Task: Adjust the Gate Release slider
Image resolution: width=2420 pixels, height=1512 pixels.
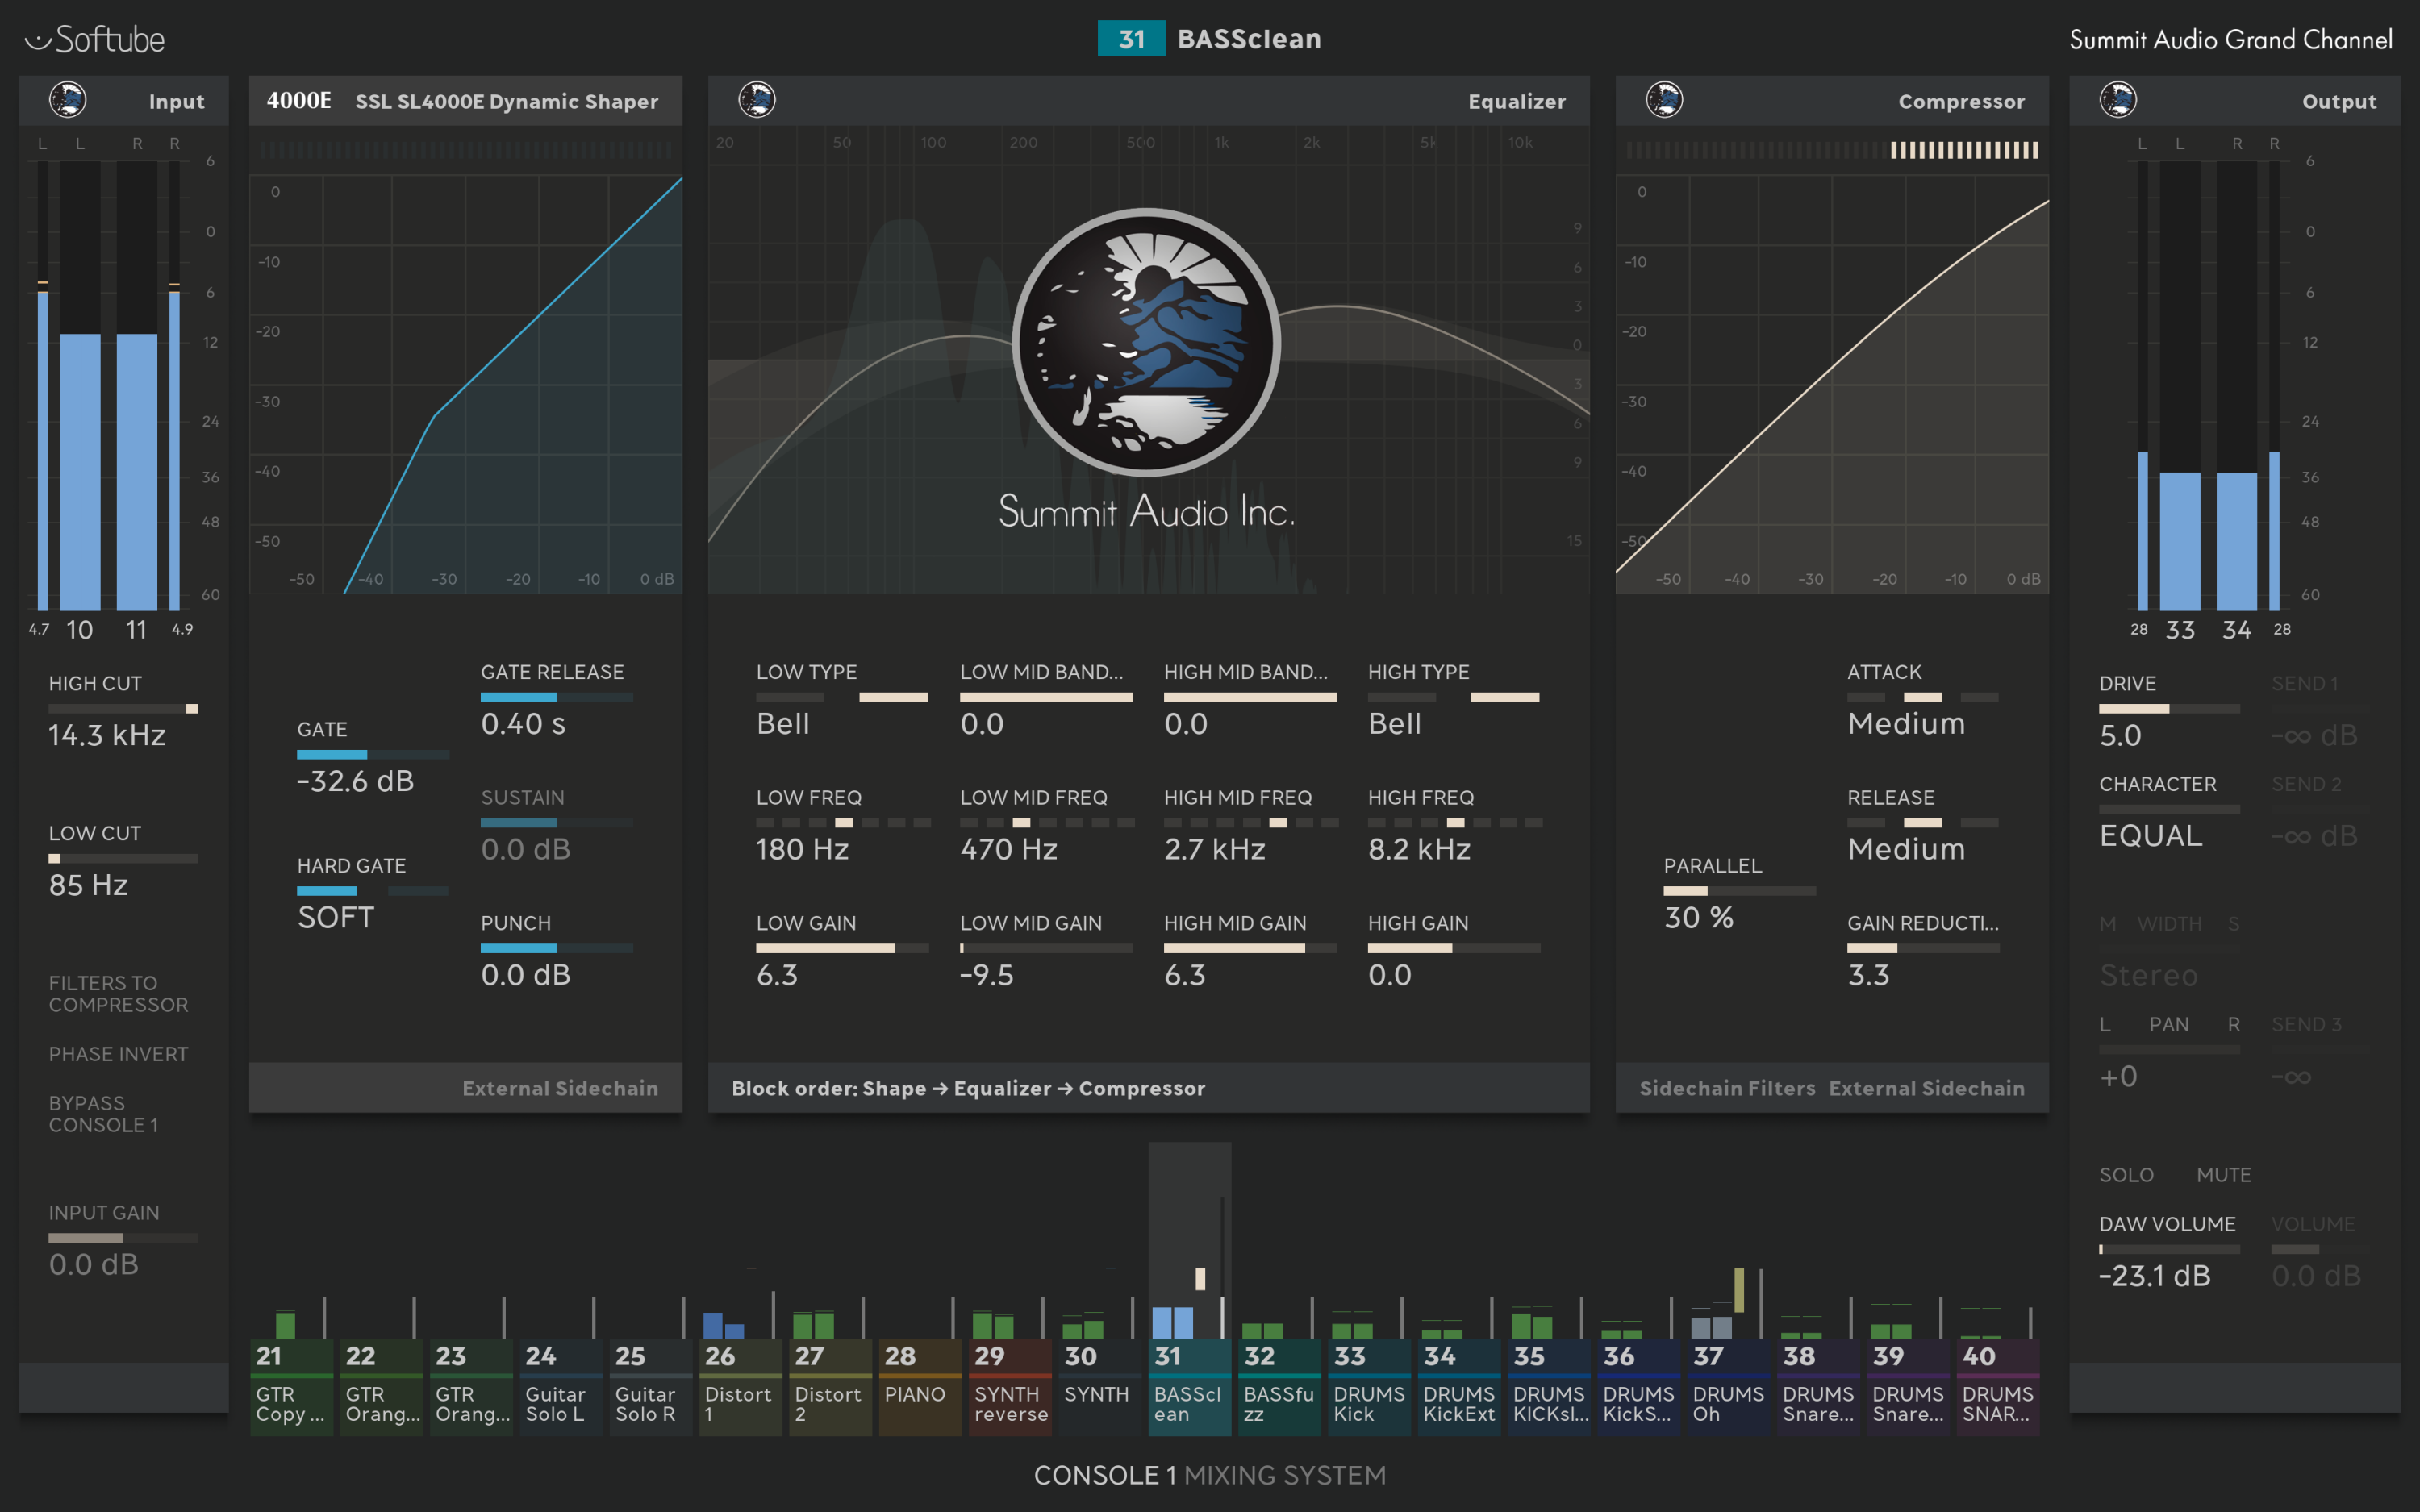Action: tap(556, 697)
